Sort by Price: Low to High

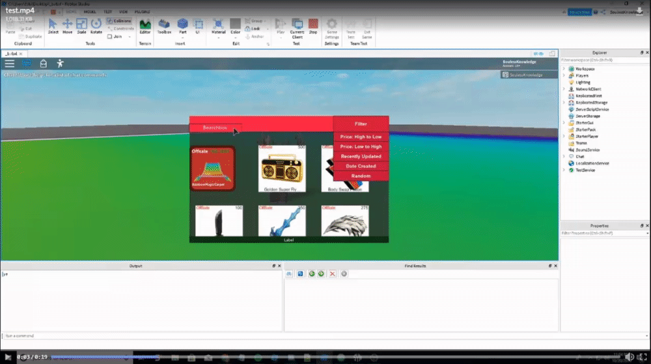[361, 146]
